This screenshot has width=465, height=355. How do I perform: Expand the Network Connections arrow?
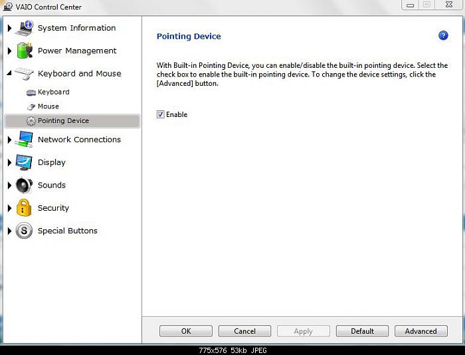point(9,140)
